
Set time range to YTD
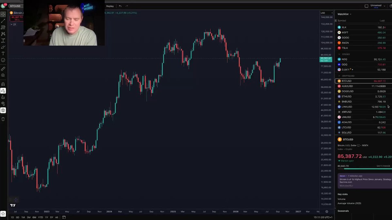41,217
